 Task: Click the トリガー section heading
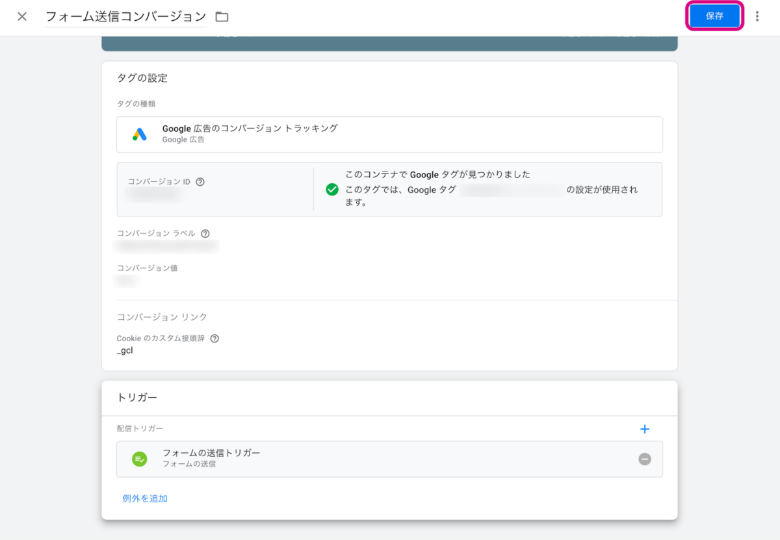137,397
